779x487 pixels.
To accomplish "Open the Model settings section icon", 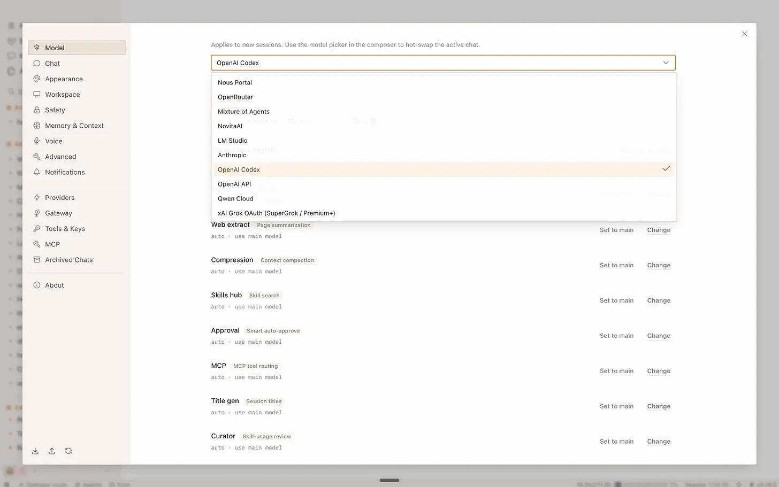I will (x=37, y=48).
